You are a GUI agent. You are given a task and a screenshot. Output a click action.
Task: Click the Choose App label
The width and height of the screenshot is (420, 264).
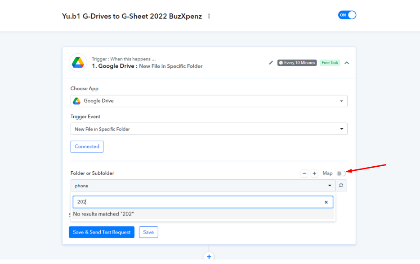point(85,89)
